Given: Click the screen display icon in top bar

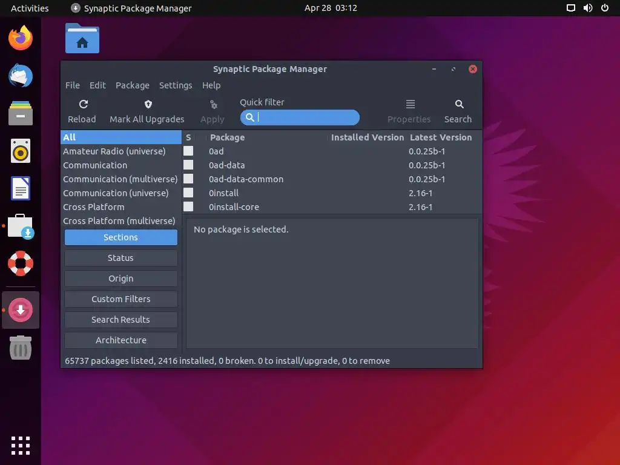Looking at the screenshot, I should coord(570,8).
